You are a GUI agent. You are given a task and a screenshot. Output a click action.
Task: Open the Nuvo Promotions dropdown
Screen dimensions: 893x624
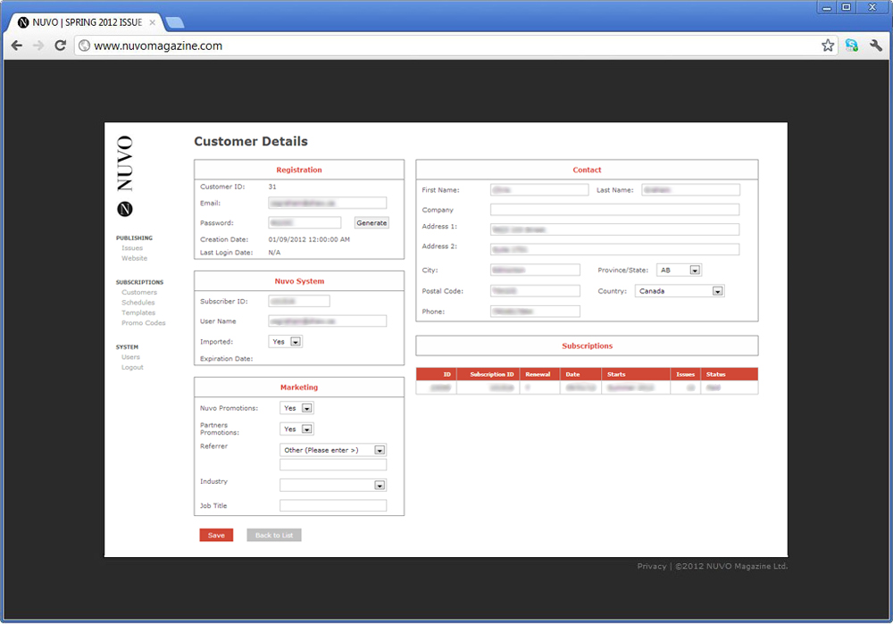point(296,408)
